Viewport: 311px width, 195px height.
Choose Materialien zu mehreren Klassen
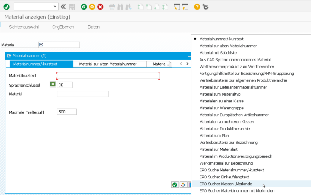coord(226,122)
